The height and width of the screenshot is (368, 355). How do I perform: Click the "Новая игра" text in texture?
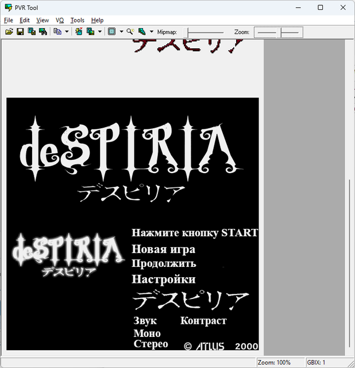coord(164,249)
